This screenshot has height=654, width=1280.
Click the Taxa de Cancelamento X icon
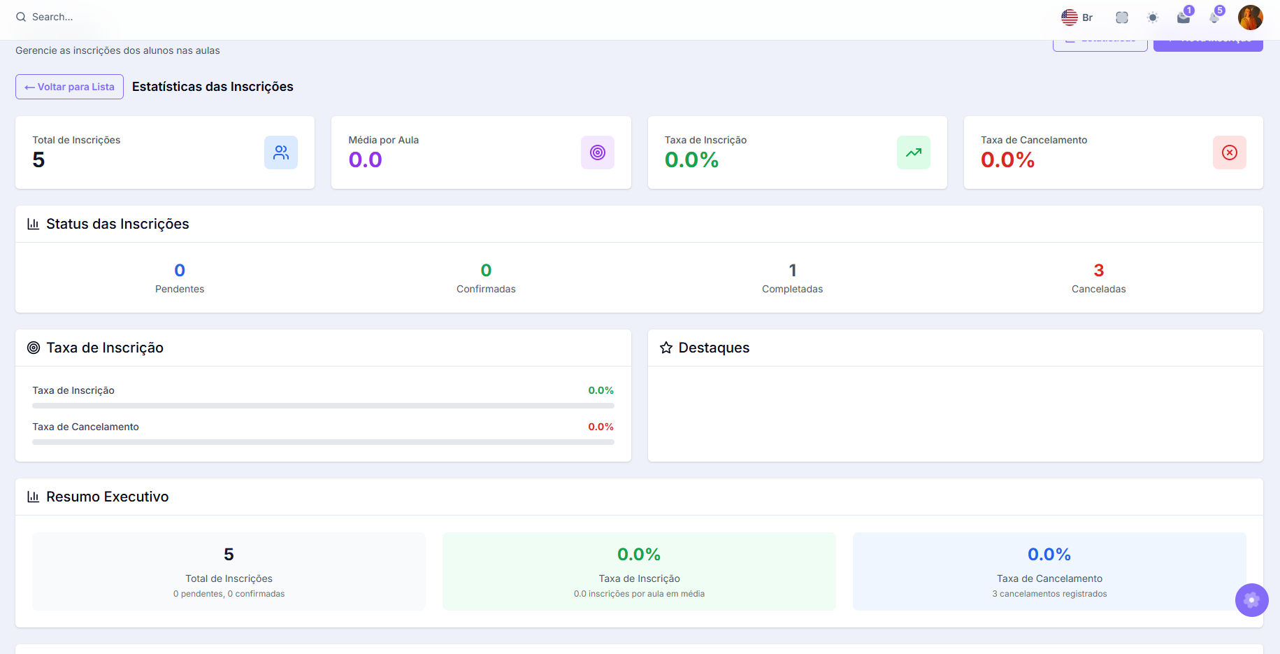[1229, 152]
